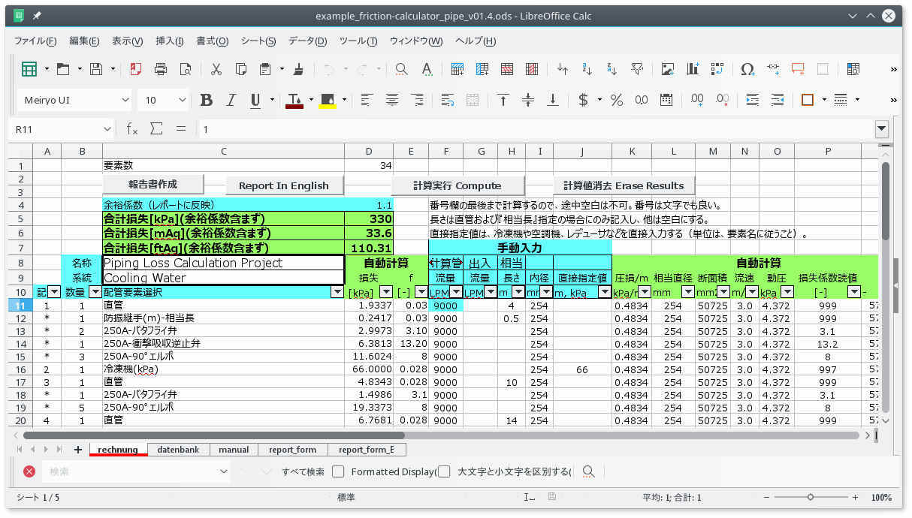This screenshot has height=518, width=912.
Task: Click the 報告書作成 button
Action: tap(153, 185)
